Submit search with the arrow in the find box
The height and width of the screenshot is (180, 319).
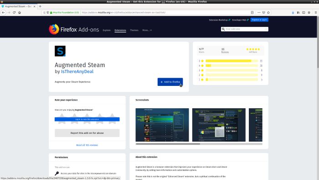click(266, 29)
